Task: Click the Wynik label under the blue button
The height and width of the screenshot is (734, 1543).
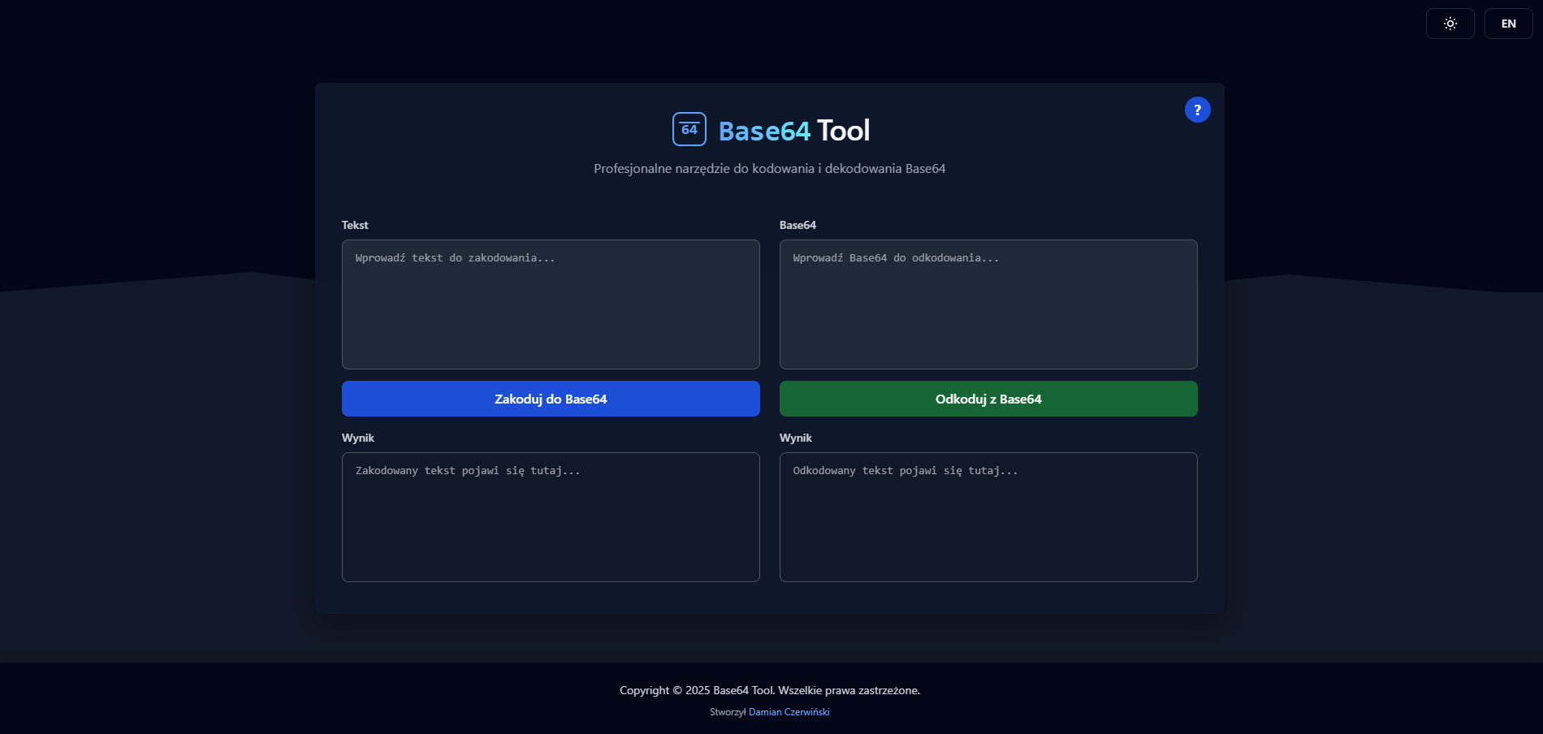Action: (x=358, y=438)
